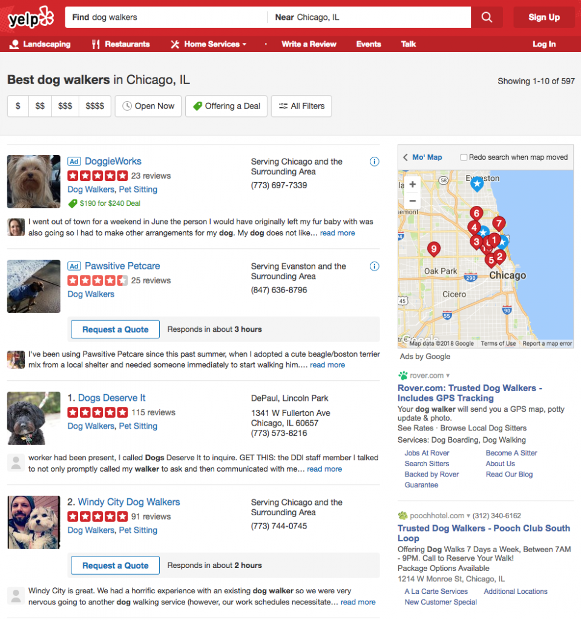Open the Dogs Deserve It listing
Viewport: 581px width, 620px height.
(x=112, y=398)
